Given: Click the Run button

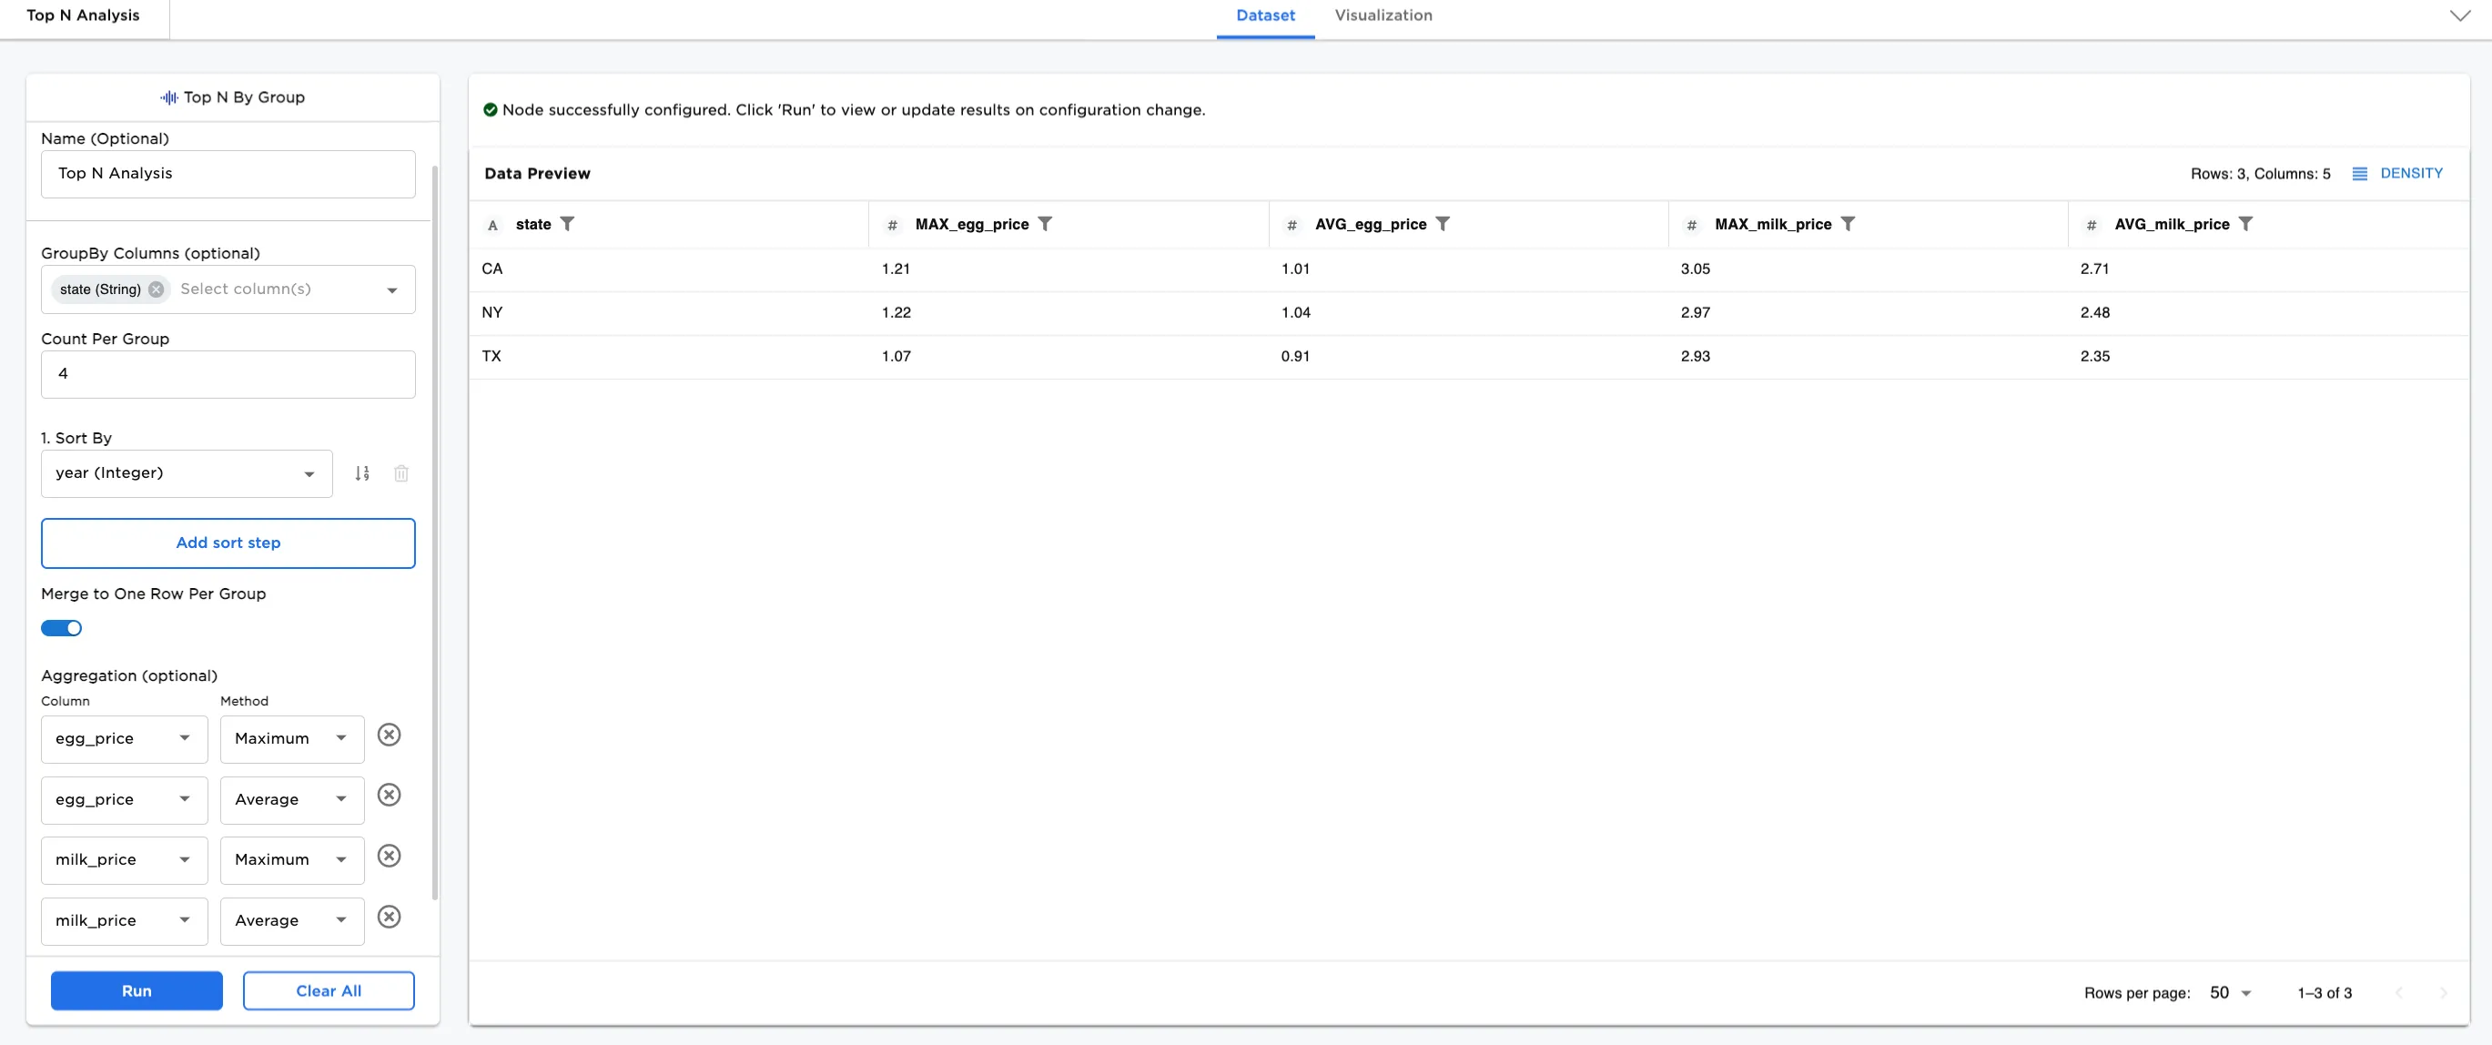Looking at the screenshot, I should click(x=137, y=990).
